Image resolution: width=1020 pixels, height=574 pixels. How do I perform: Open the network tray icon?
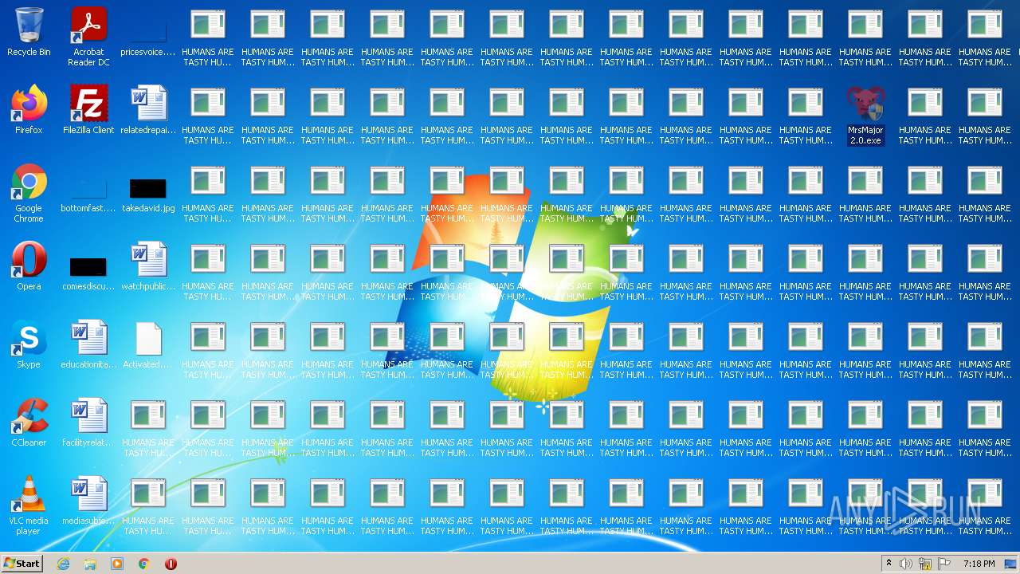pyautogui.click(x=925, y=564)
